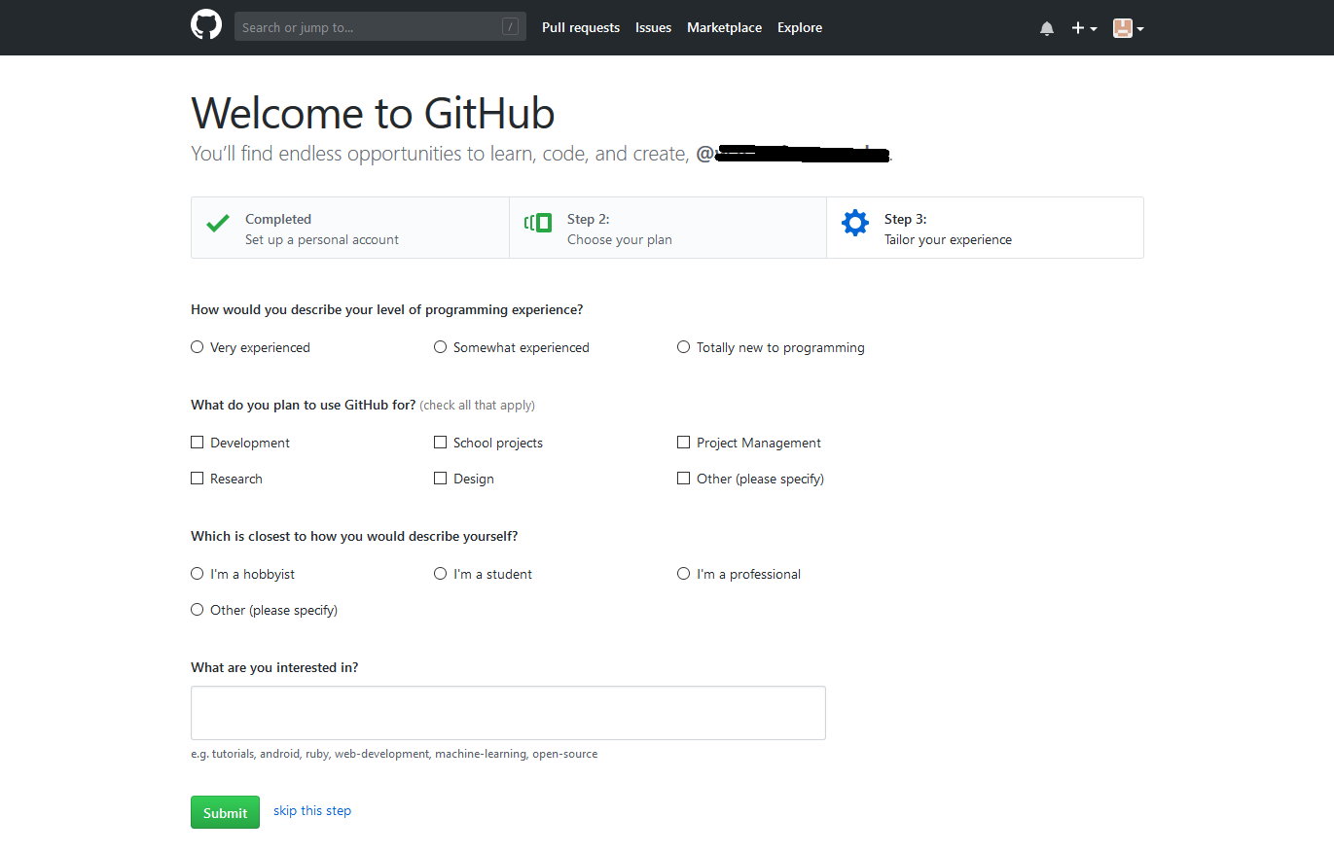This screenshot has width=1334, height=853.
Task: Click 'Which is closest' question text
Action: [x=354, y=536]
